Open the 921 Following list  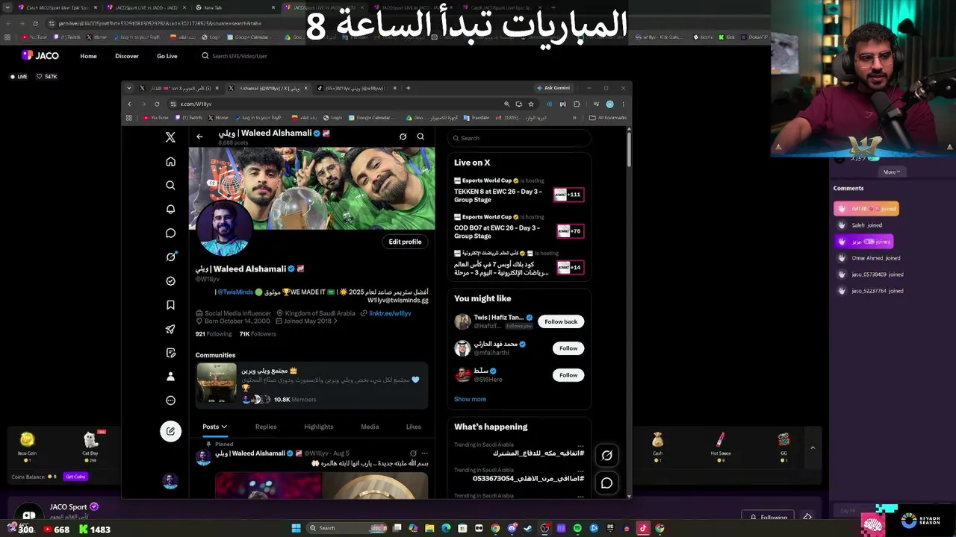click(x=214, y=334)
